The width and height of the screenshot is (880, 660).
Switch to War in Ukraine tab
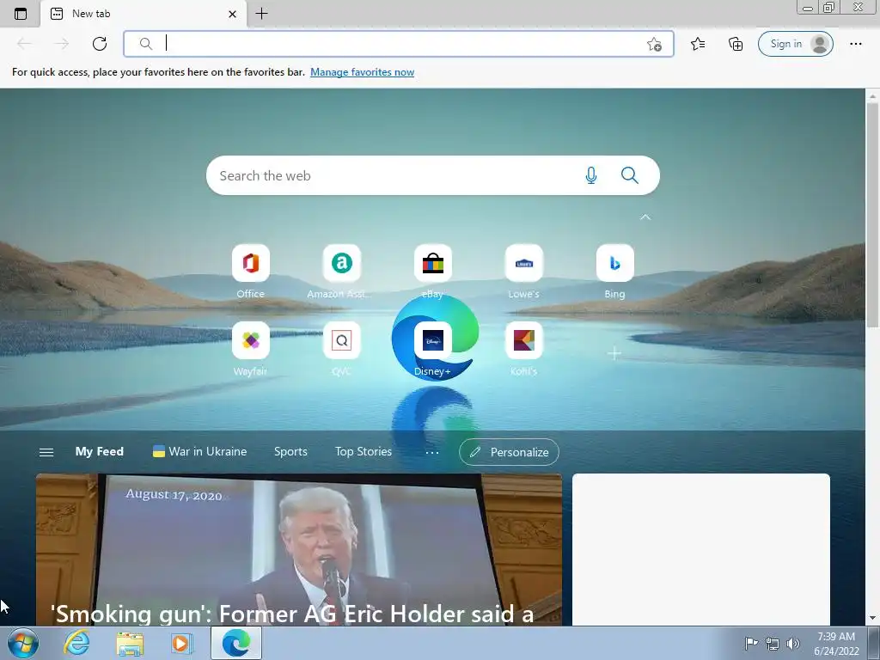[199, 452]
